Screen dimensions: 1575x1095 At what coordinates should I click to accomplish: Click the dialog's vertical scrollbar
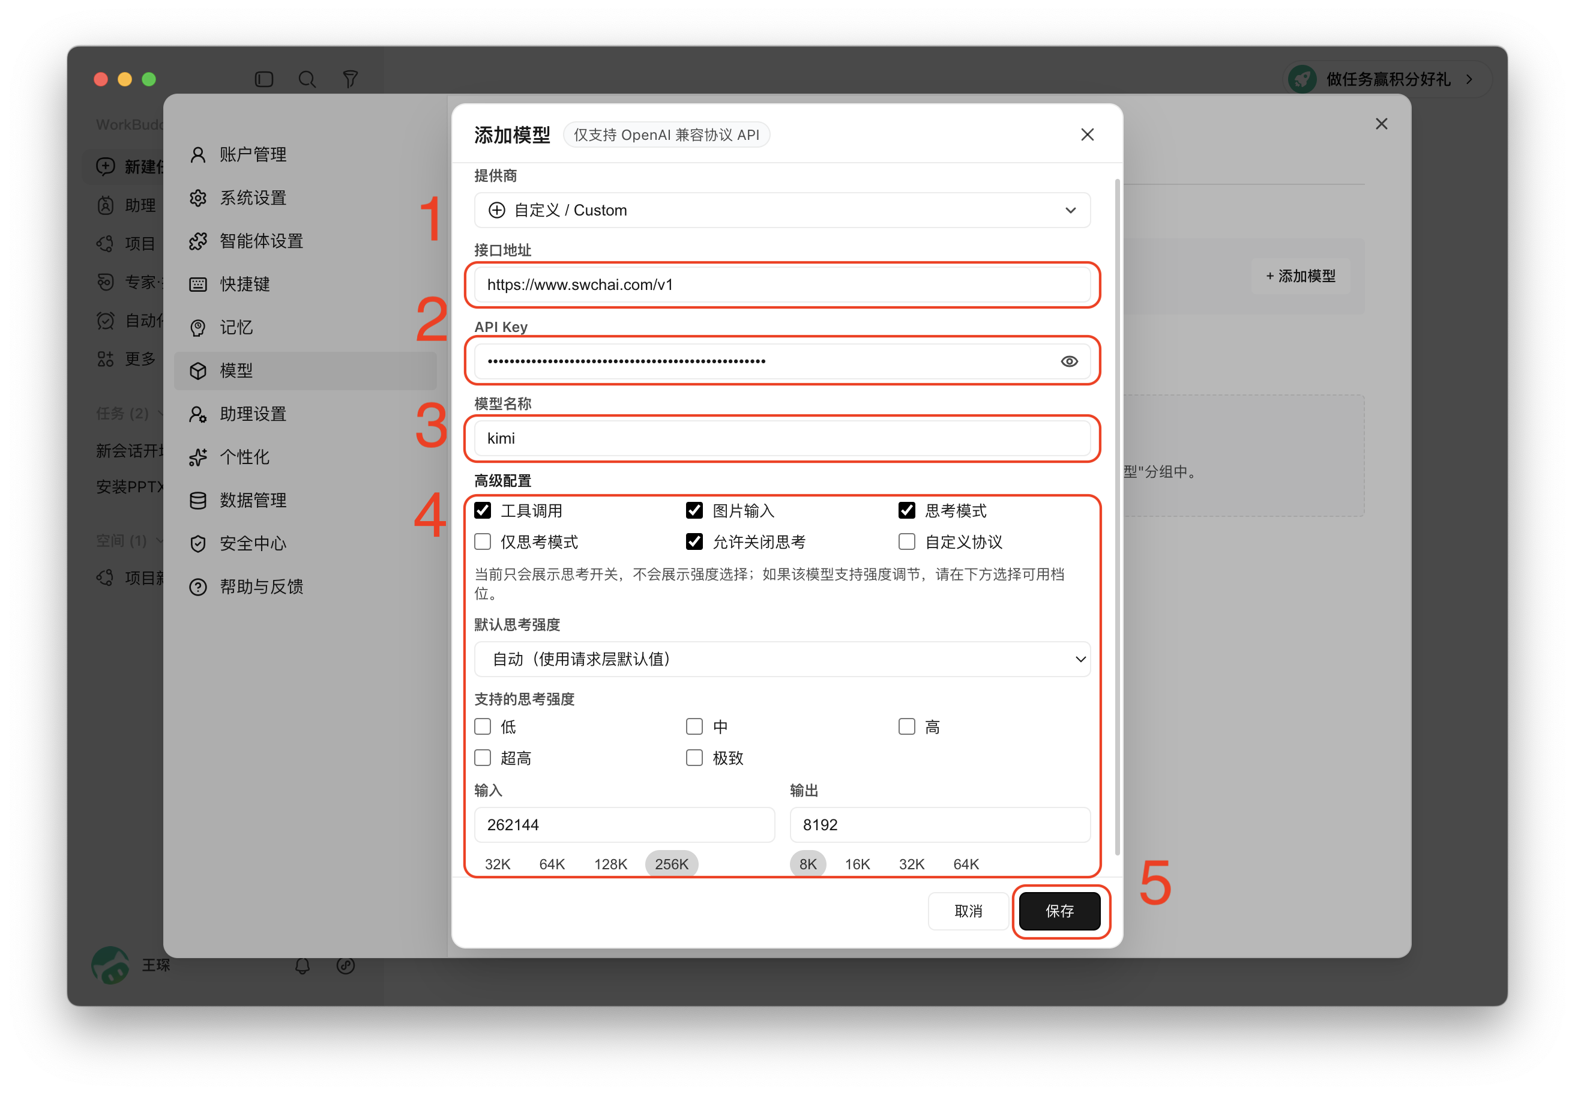pos(1117,517)
